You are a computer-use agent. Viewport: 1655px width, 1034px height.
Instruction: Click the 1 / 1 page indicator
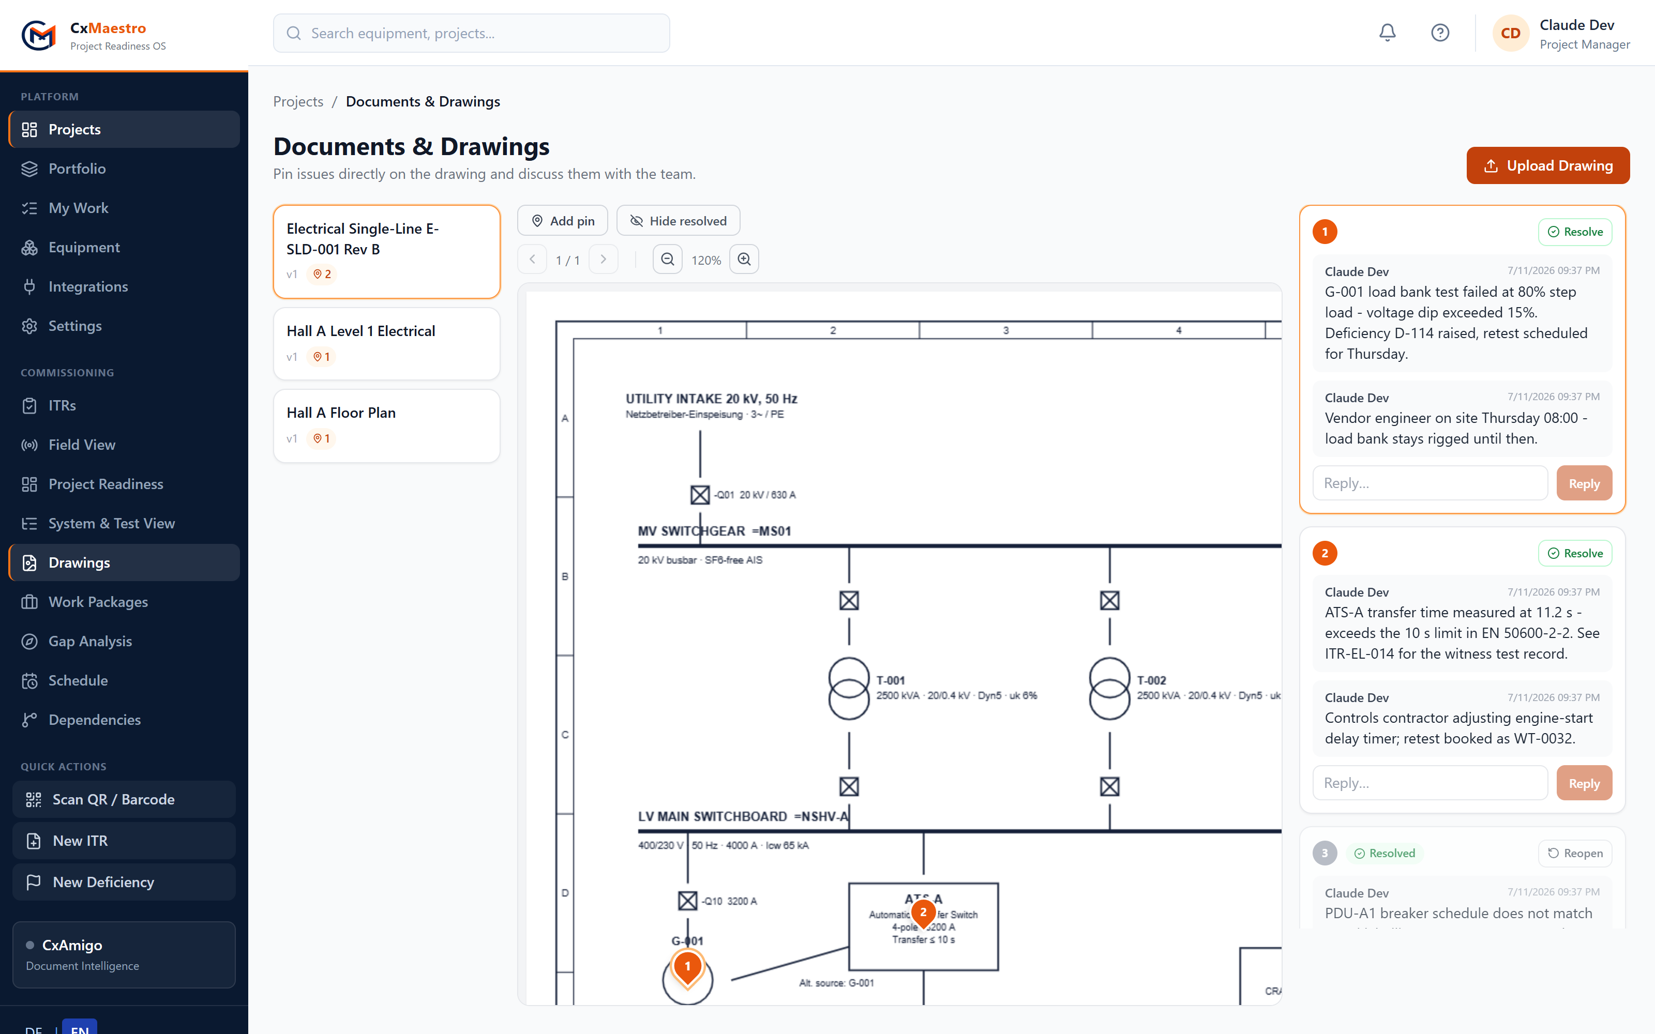coord(568,260)
